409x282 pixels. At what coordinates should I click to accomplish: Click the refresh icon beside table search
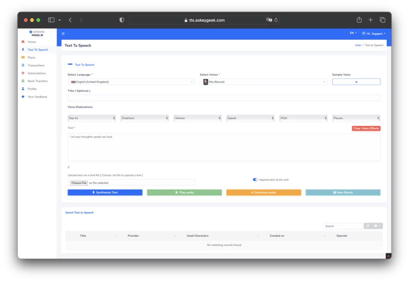(x=367, y=226)
